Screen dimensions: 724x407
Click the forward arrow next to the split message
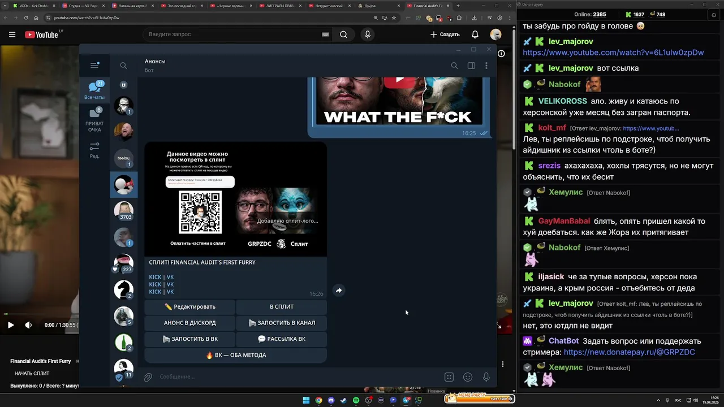[x=339, y=291]
